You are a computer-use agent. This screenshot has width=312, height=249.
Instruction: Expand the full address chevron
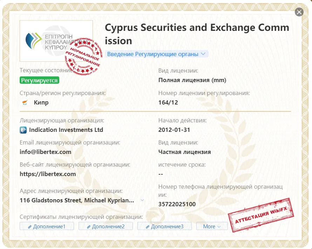(x=142, y=200)
